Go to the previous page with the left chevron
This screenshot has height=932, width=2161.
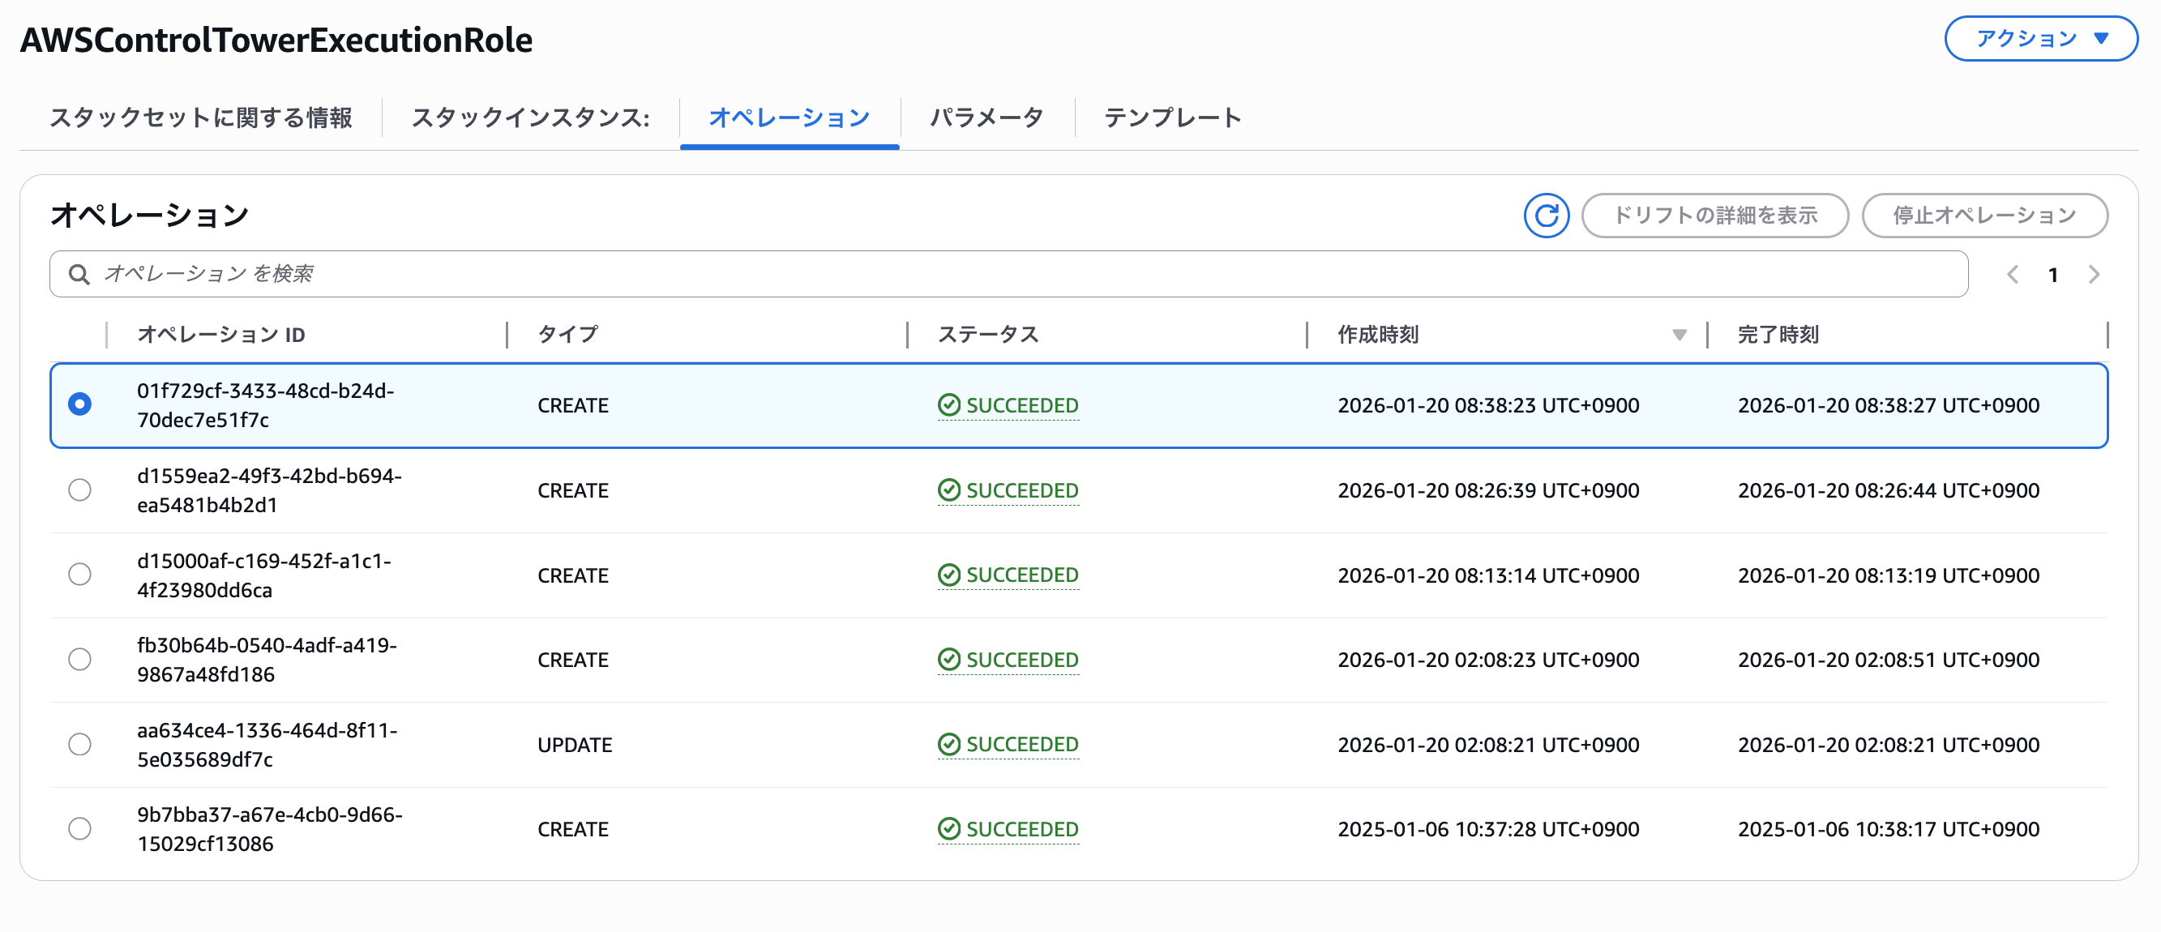[2013, 274]
